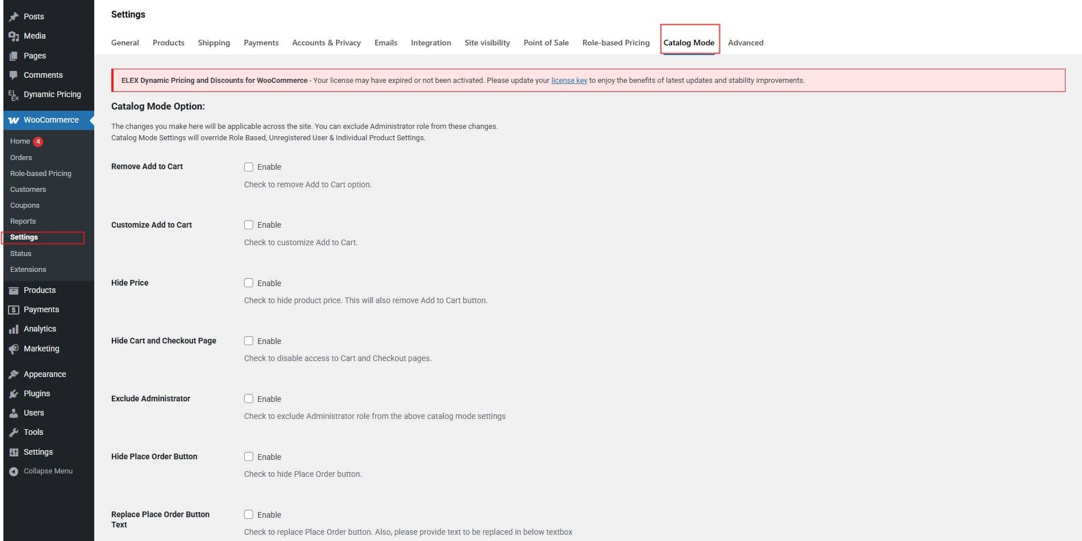Open the Role-based Pricing tab
Viewport: 1082px width, 541px height.
click(616, 43)
